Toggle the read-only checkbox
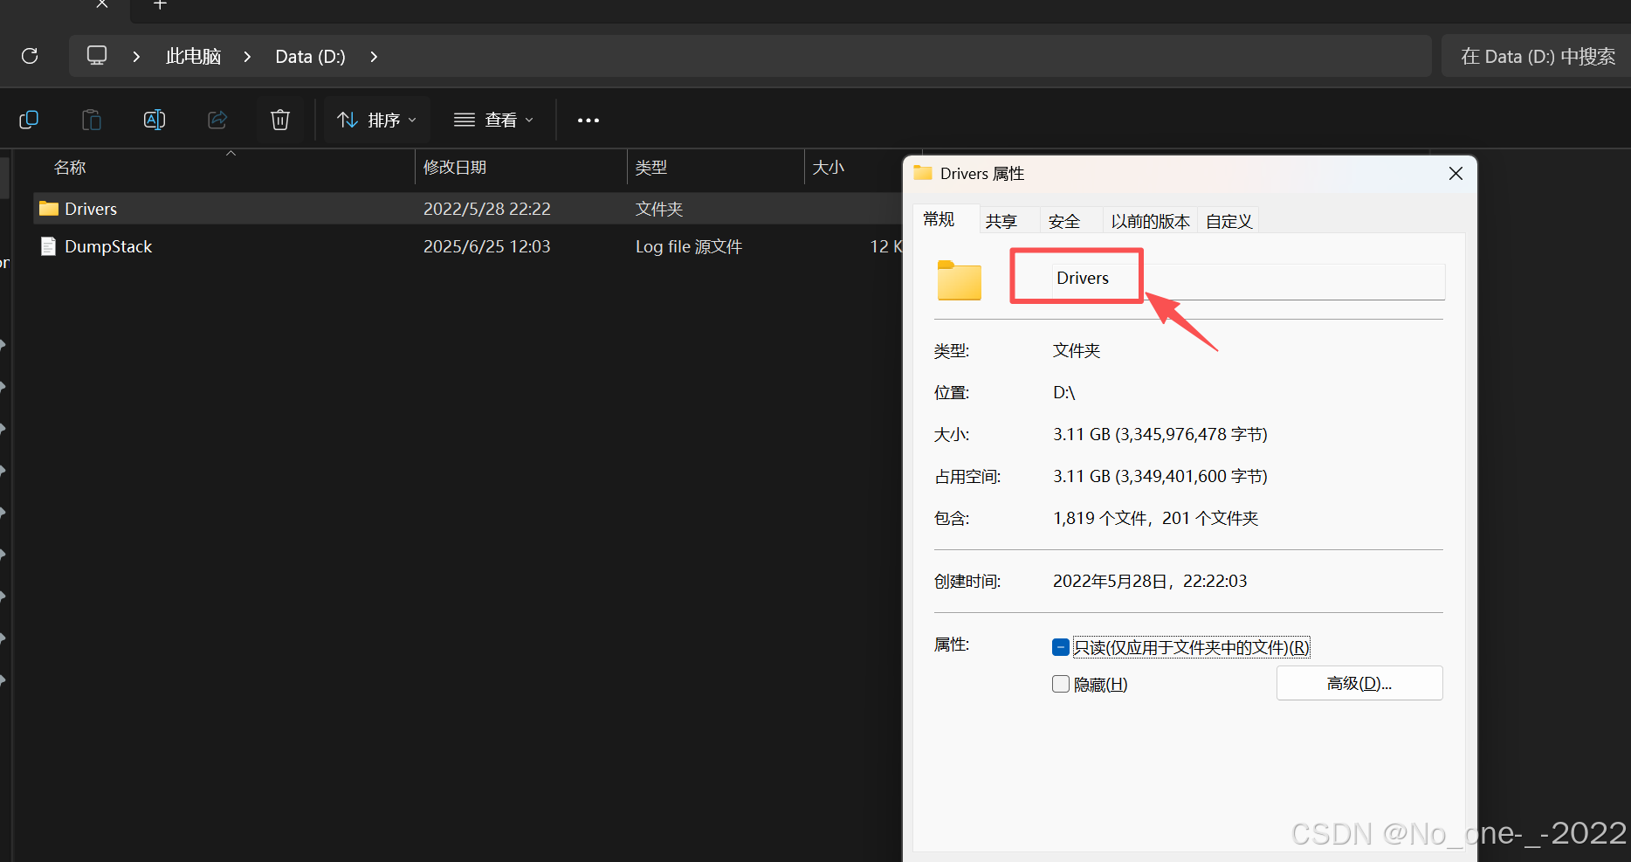Viewport: 1631px width, 862px height. tap(1061, 647)
